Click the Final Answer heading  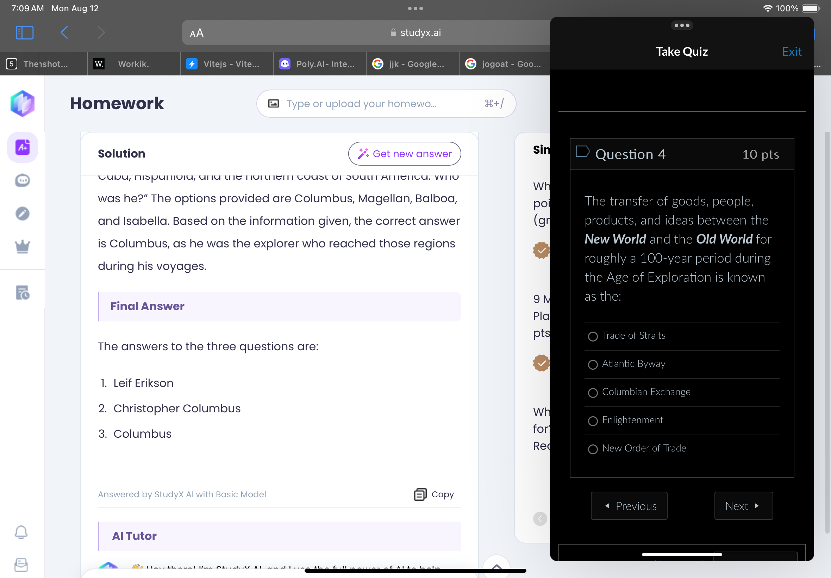(x=147, y=306)
